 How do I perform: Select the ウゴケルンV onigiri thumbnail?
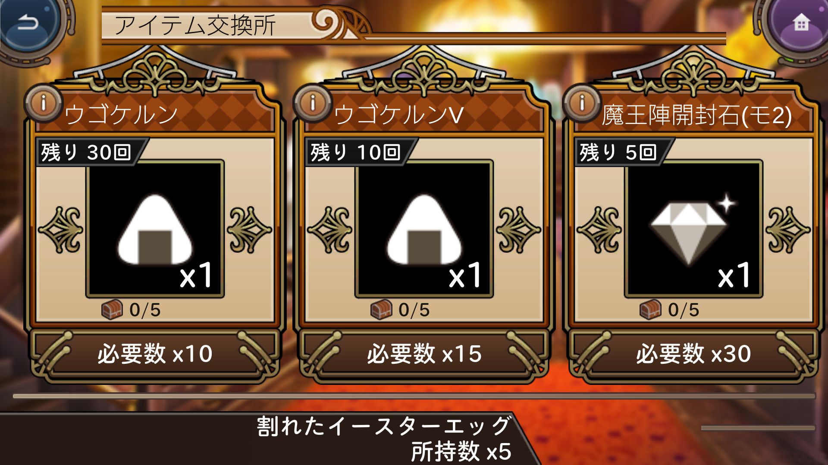[x=424, y=229]
